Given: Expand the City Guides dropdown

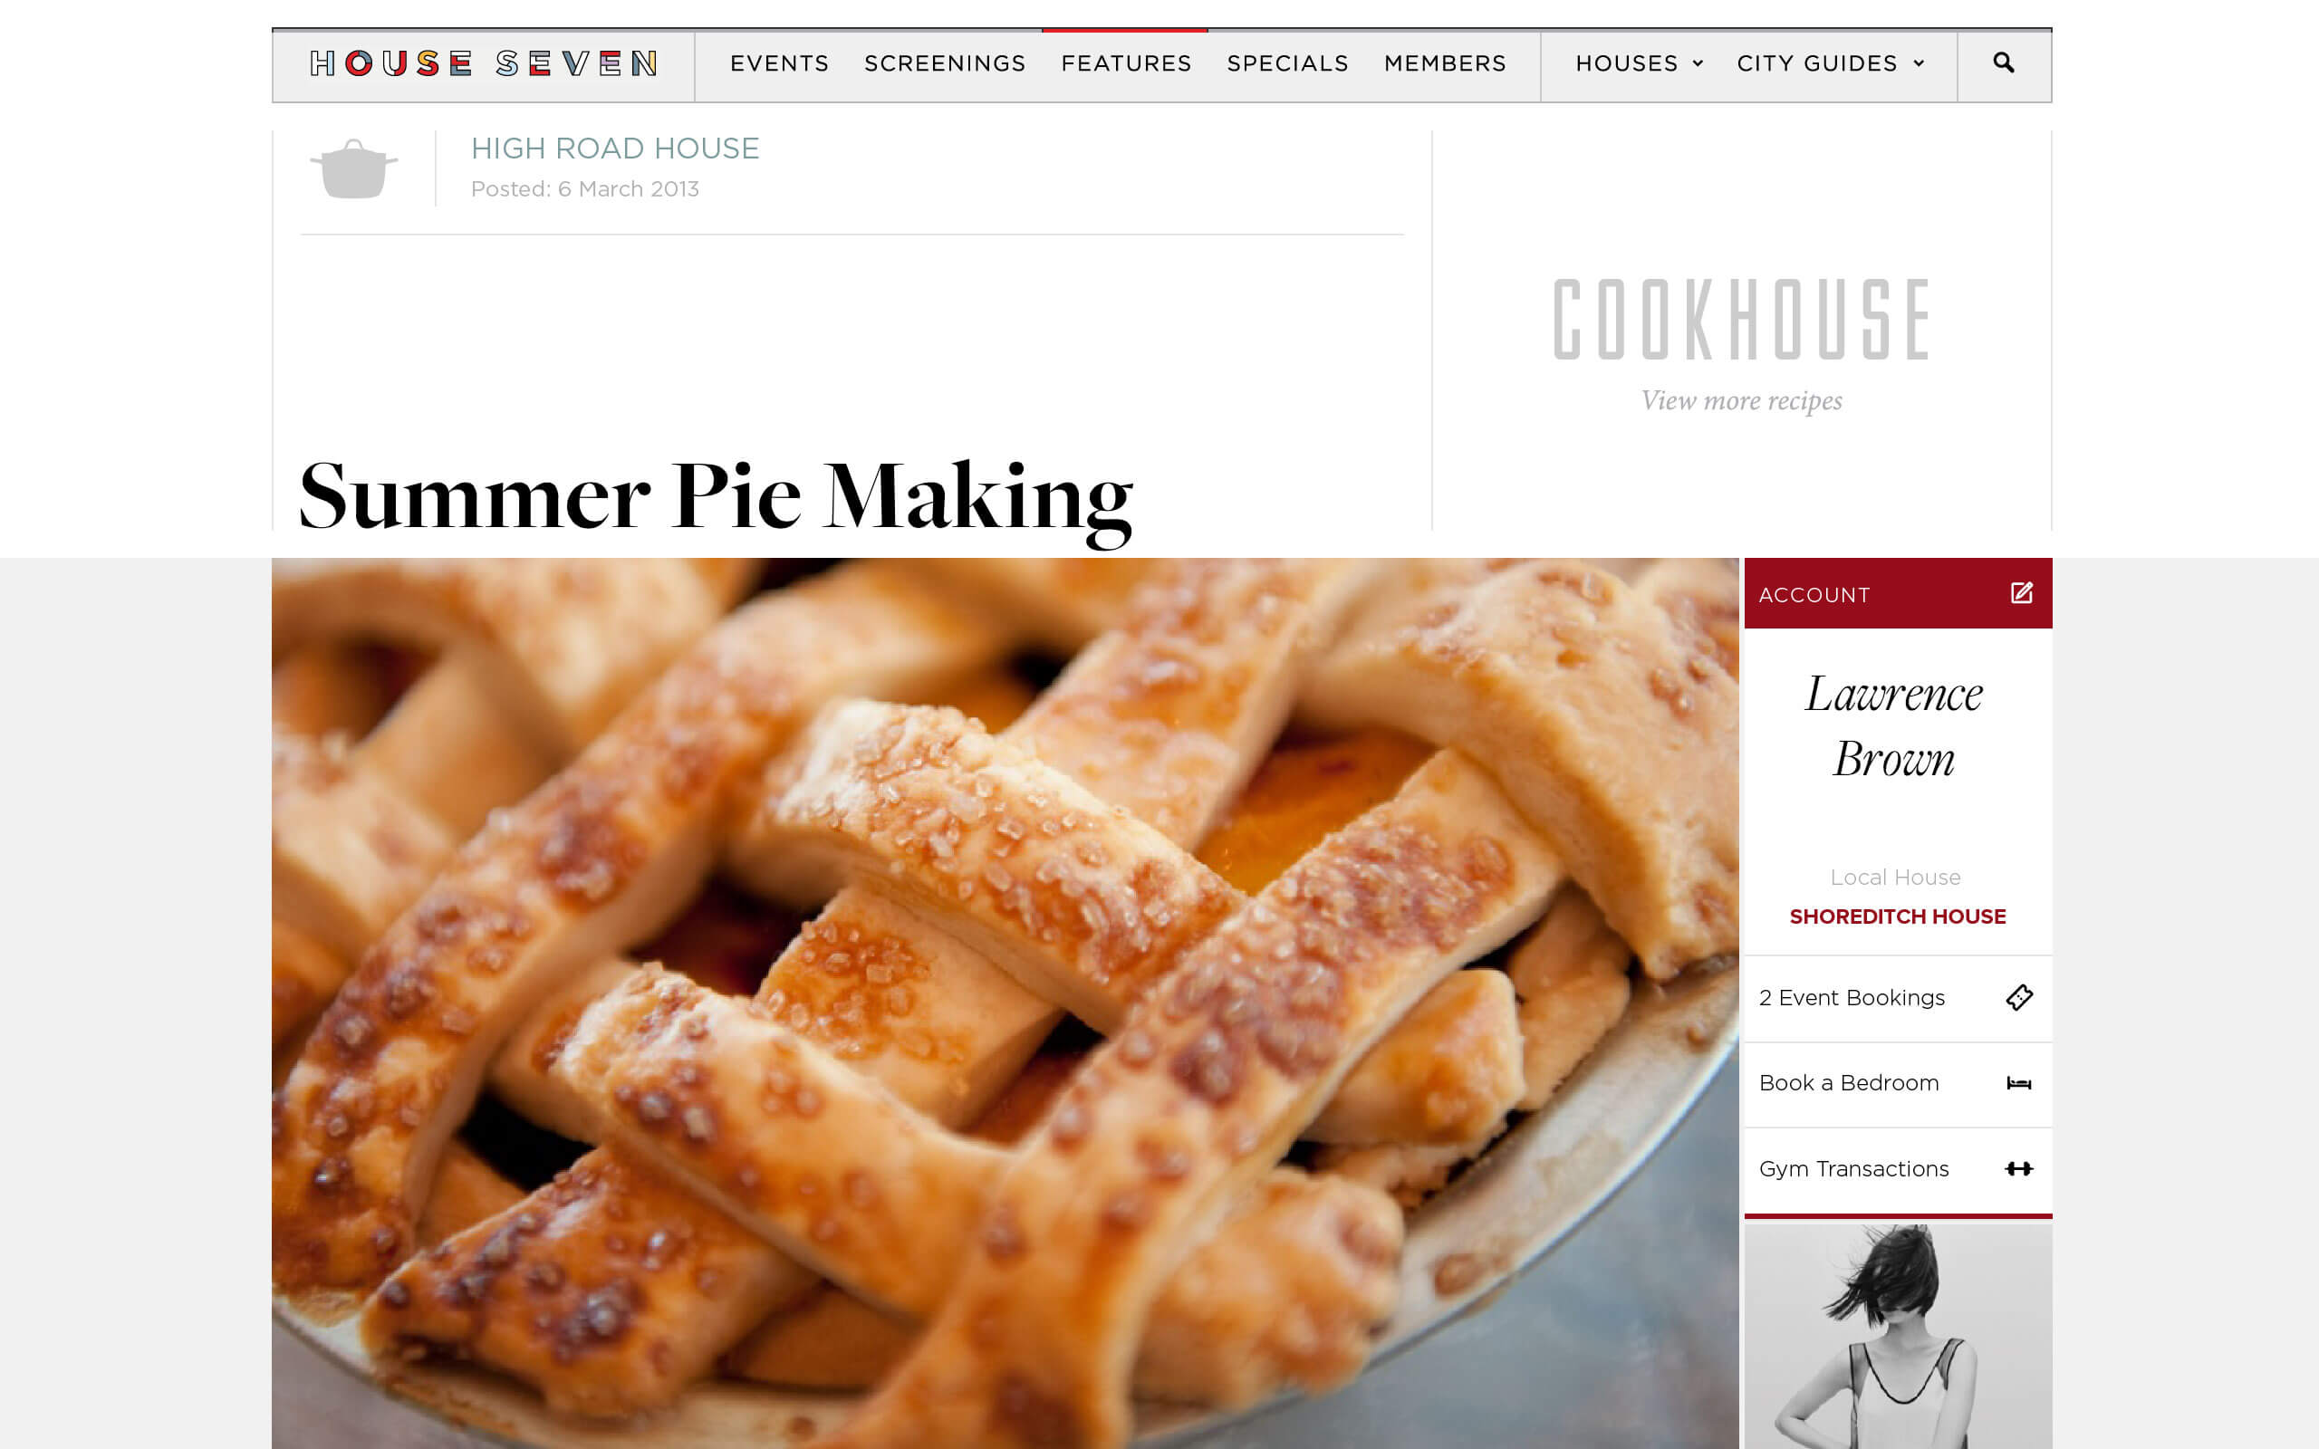Looking at the screenshot, I should [x=1830, y=63].
